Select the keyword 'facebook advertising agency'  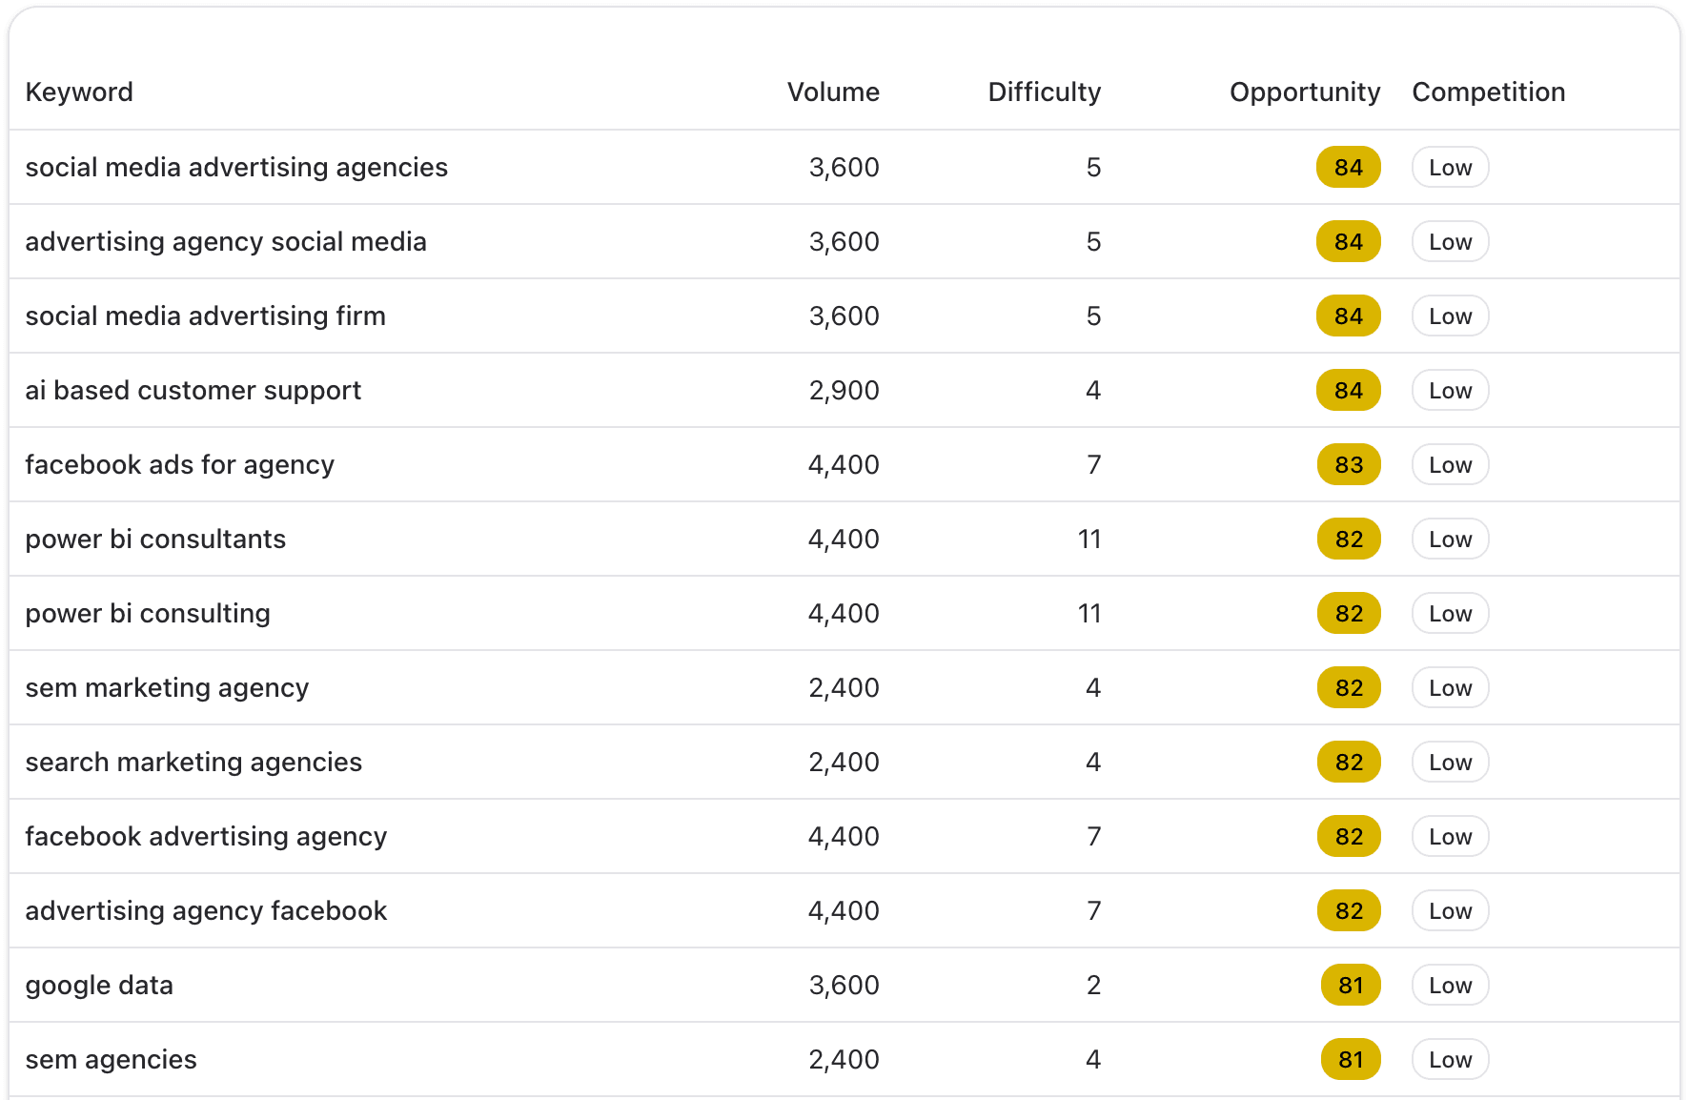[x=205, y=836]
